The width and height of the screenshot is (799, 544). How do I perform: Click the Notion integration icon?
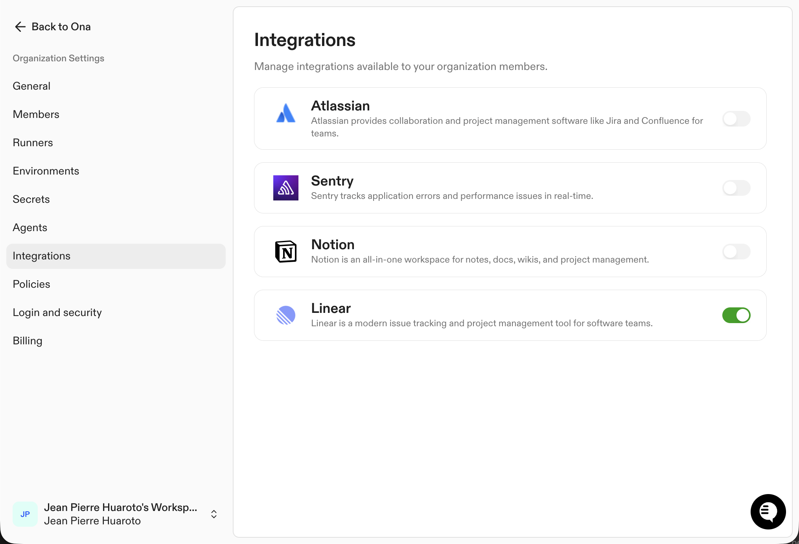286,252
